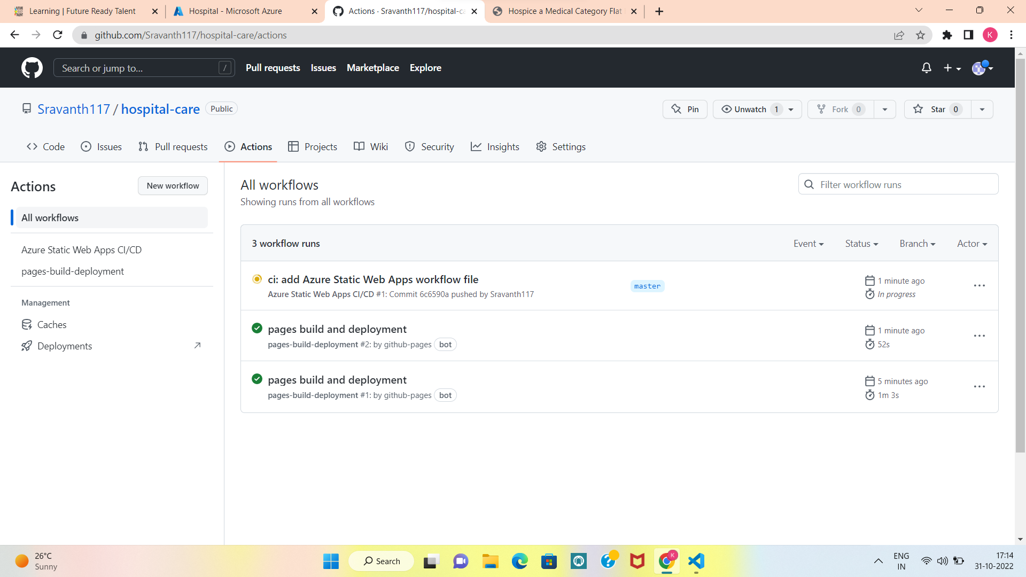
Task: Open the pages-build-deployment workflow link
Action: (73, 271)
